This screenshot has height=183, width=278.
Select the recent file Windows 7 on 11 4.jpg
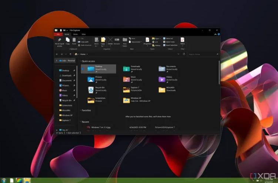click(x=101, y=127)
